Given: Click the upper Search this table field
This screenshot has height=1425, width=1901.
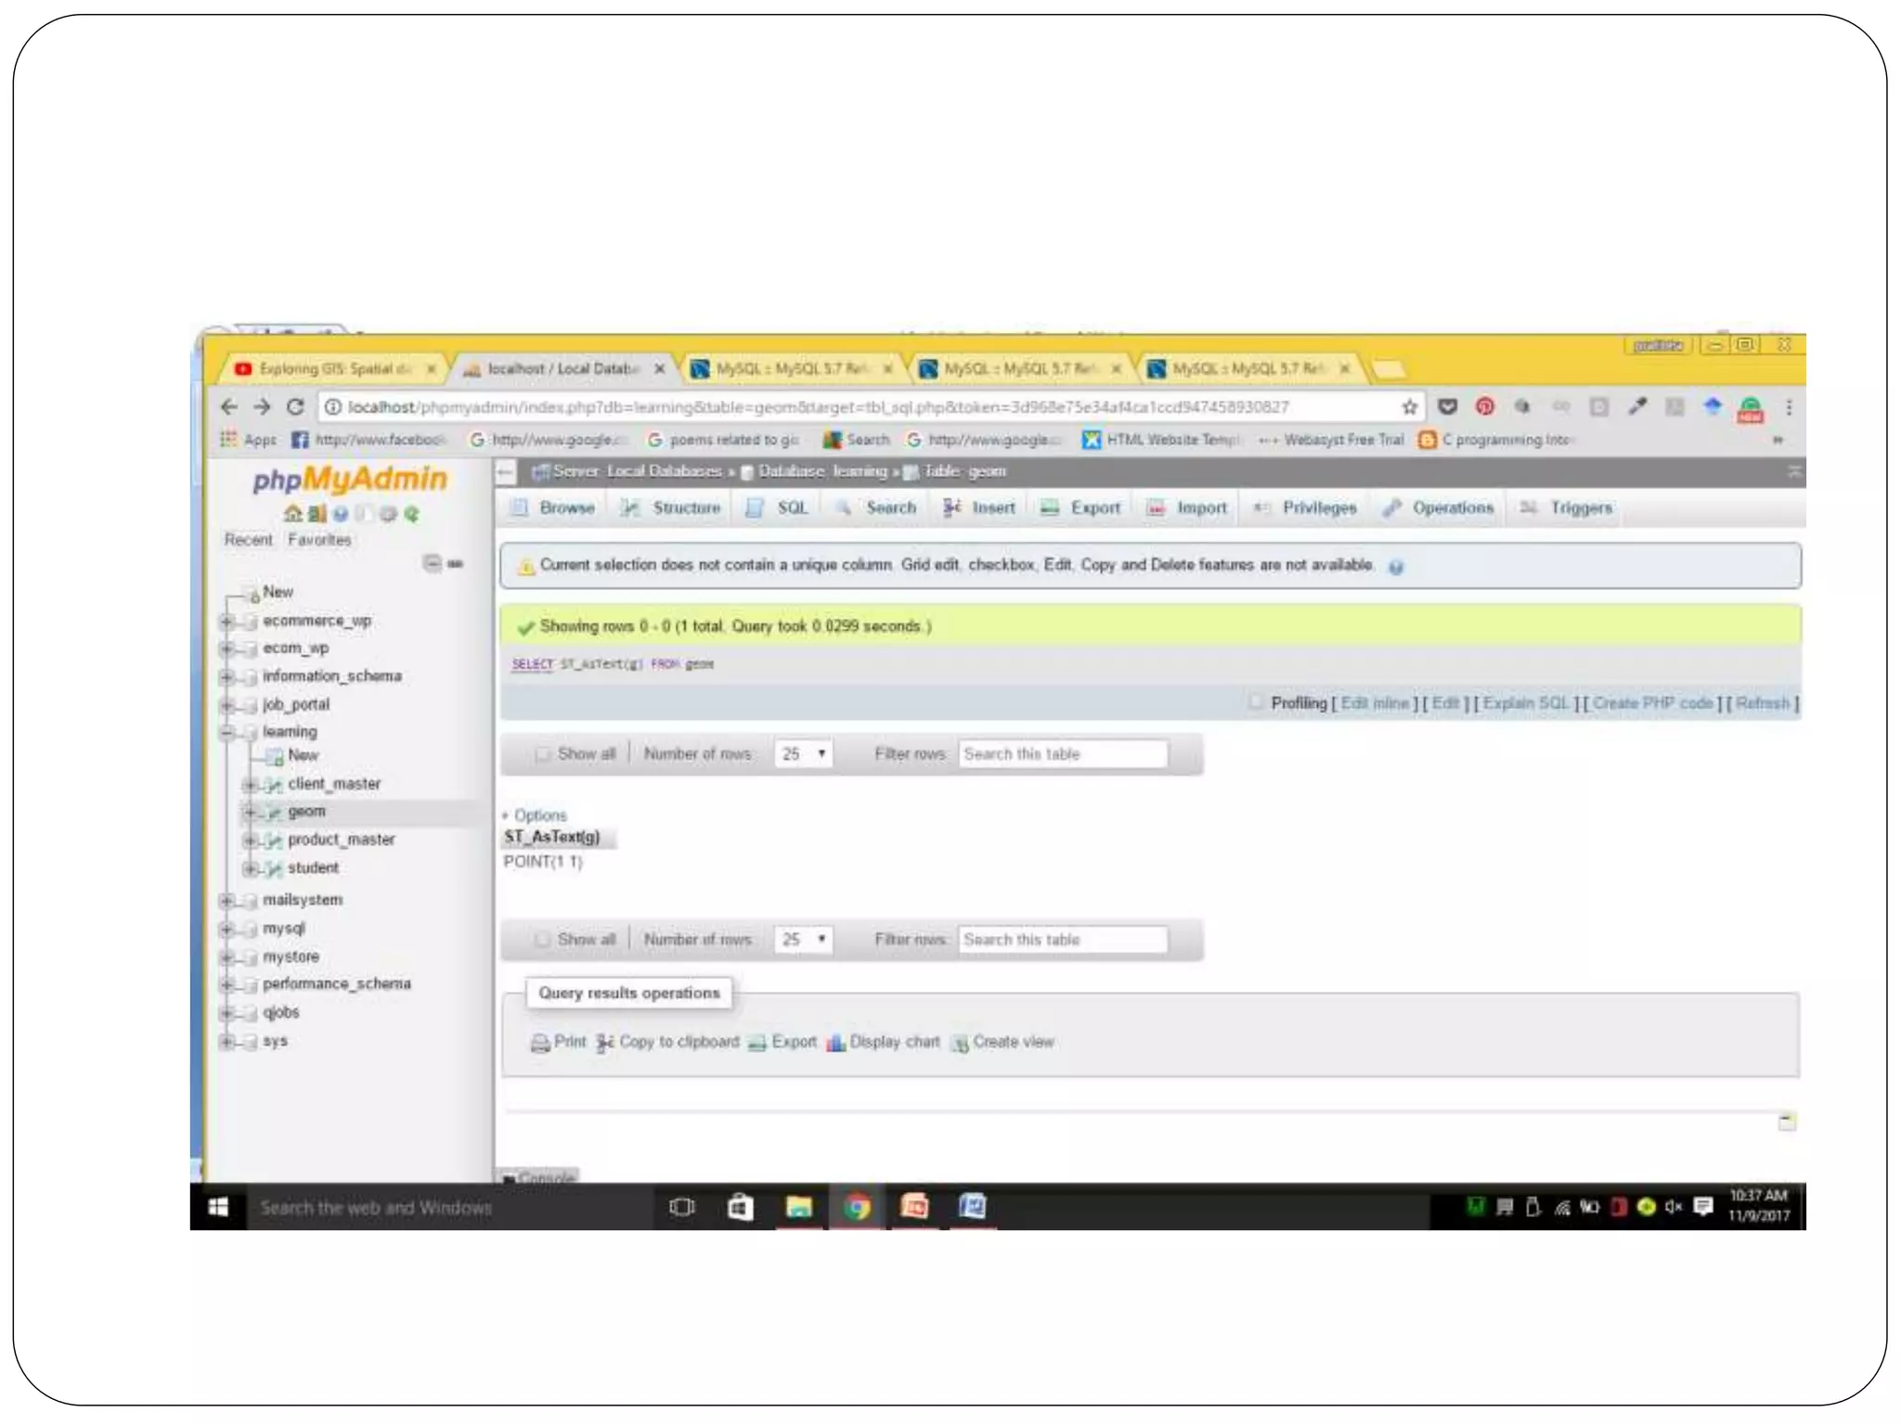Looking at the screenshot, I should (x=1062, y=753).
